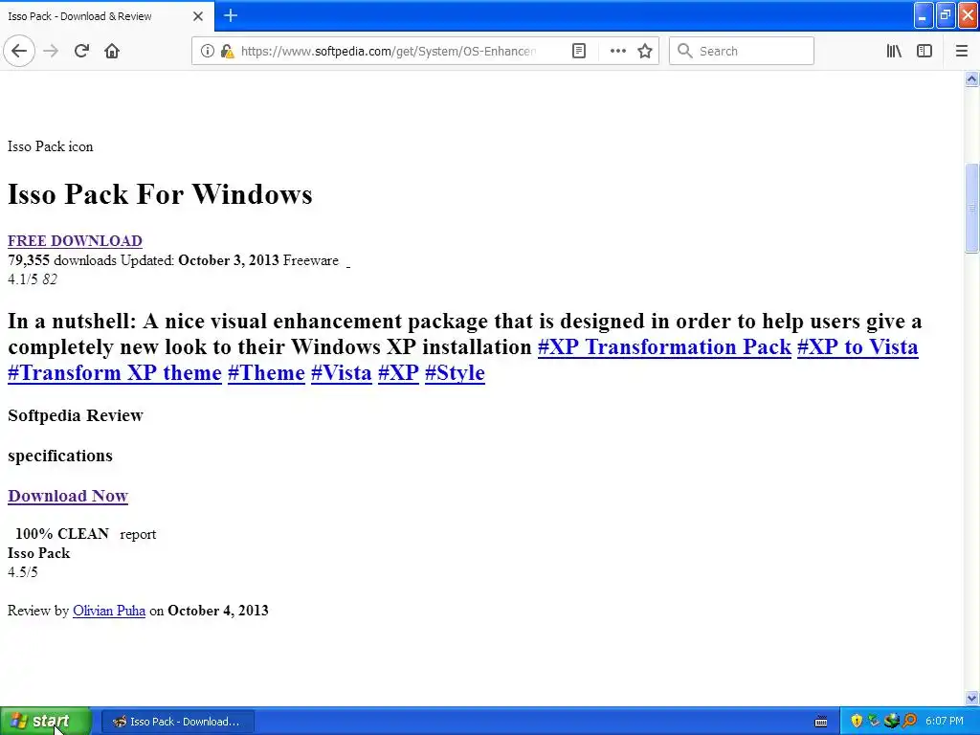Image resolution: width=980 pixels, height=735 pixels.
Task: Open the #XP to Vista tag link
Action: (857, 346)
